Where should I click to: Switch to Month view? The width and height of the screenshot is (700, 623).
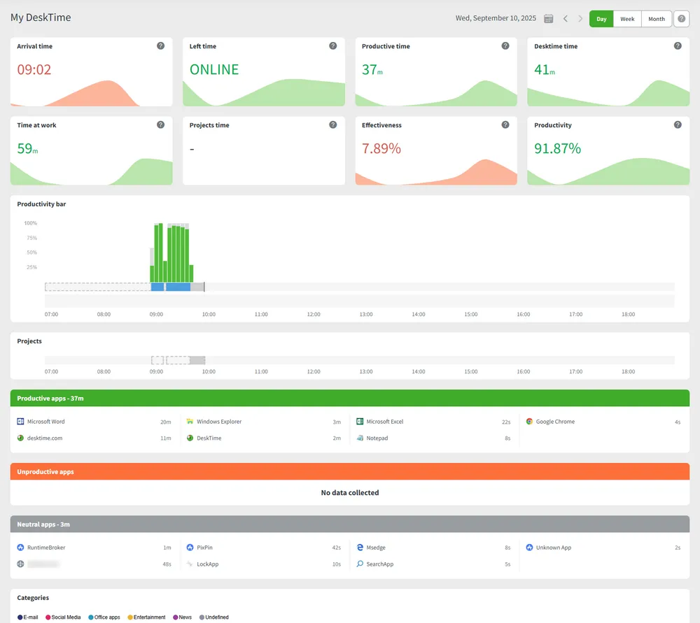[657, 19]
